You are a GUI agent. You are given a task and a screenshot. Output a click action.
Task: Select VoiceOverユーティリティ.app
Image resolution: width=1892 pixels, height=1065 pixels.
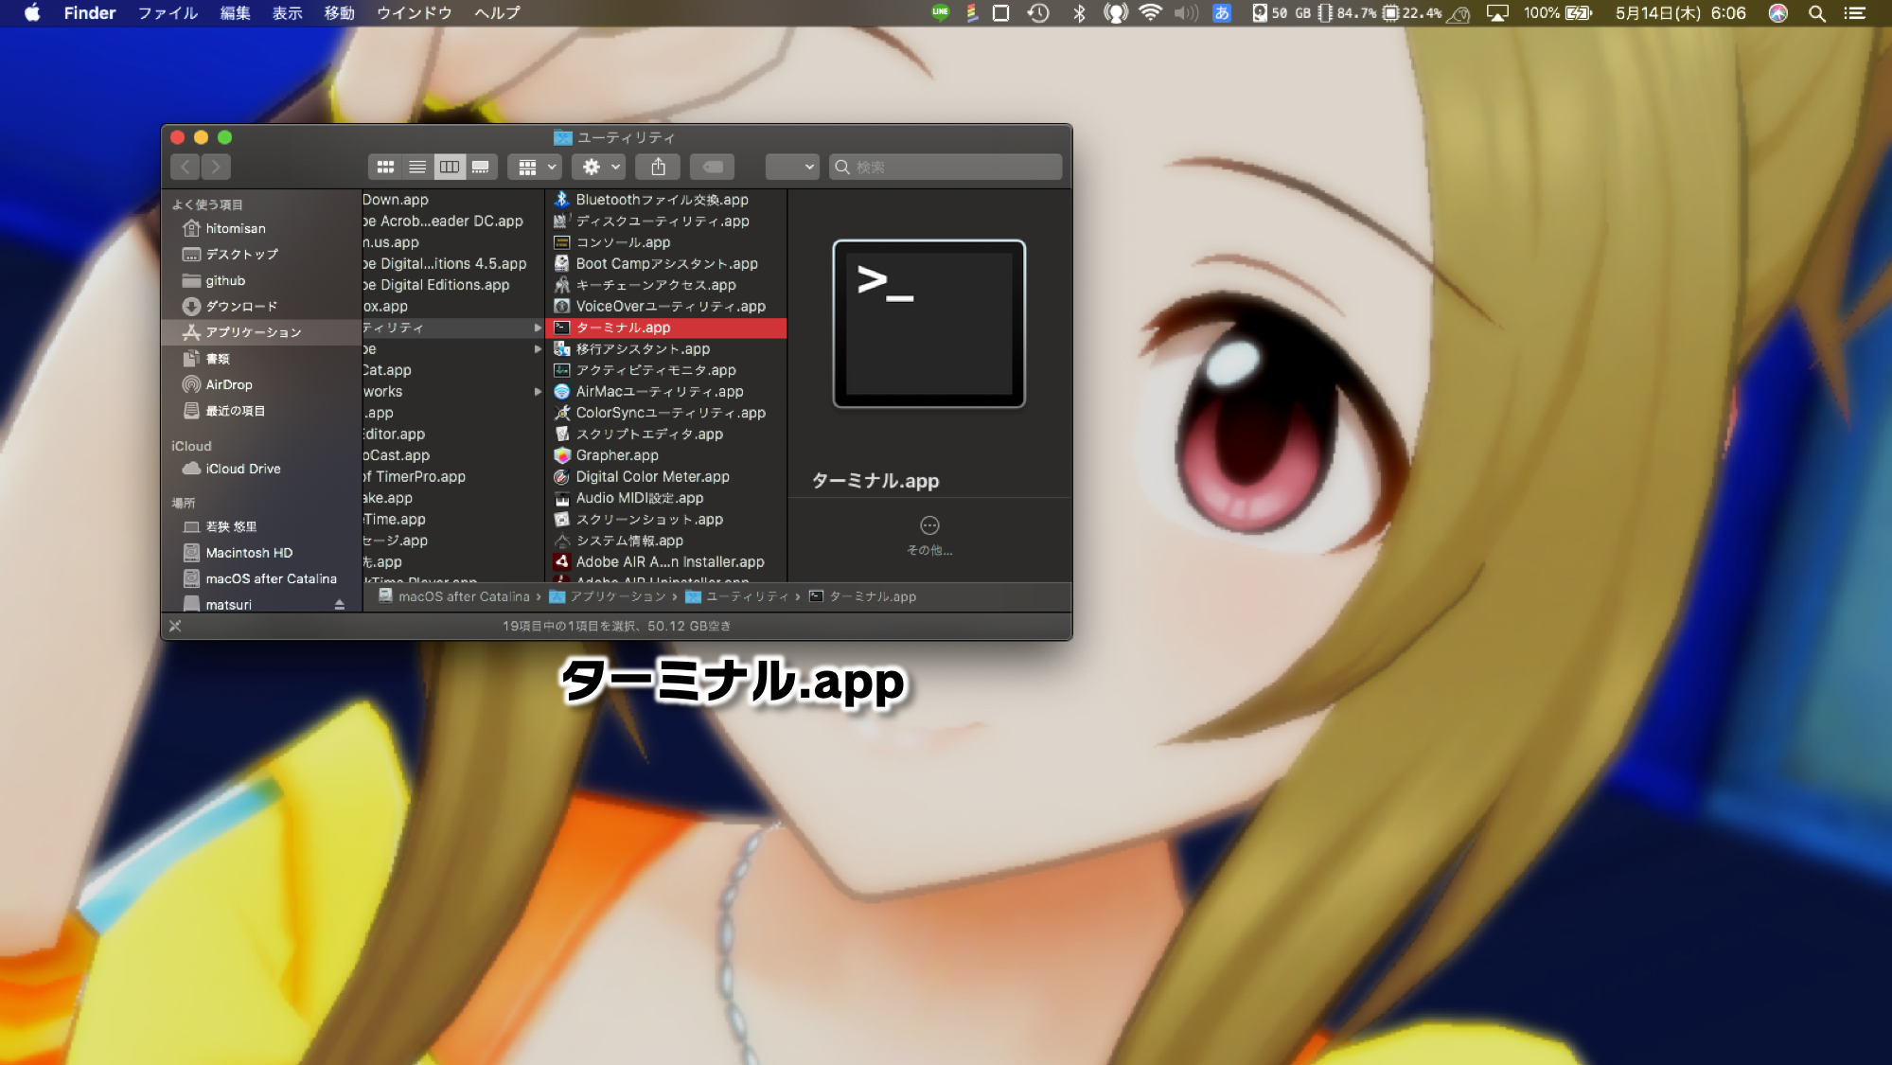(666, 306)
